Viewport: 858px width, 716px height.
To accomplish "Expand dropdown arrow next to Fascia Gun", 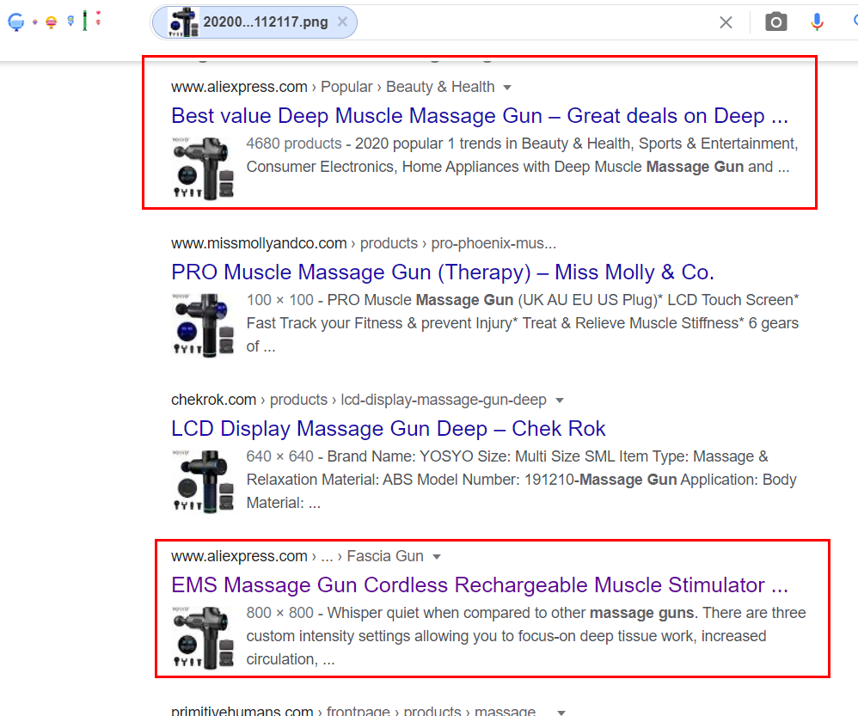I will pos(437,557).
